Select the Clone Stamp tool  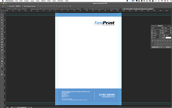tap(2, 34)
